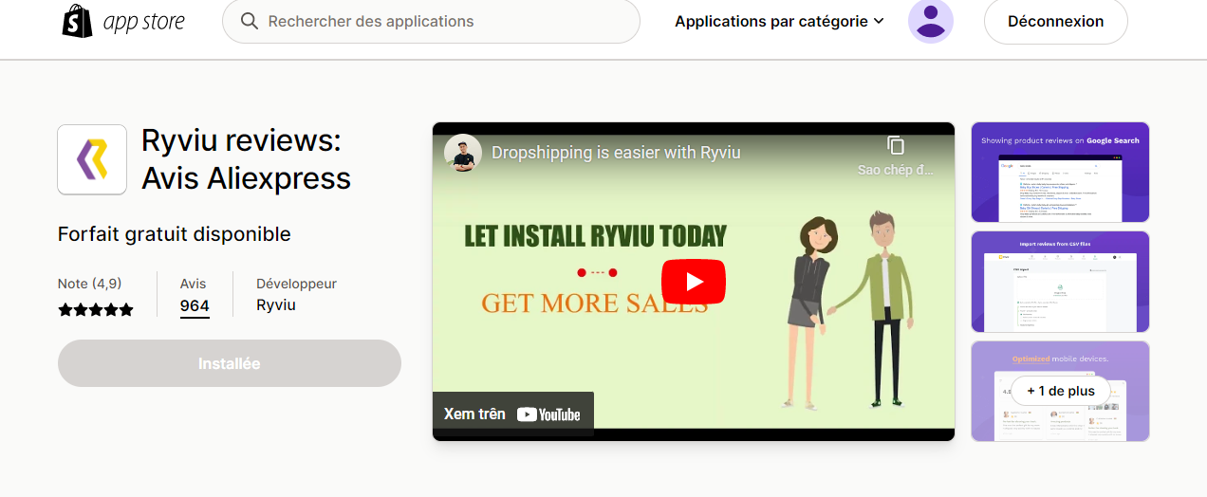This screenshot has width=1207, height=497.
Task: Click the disabled Installée button
Action: (230, 363)
